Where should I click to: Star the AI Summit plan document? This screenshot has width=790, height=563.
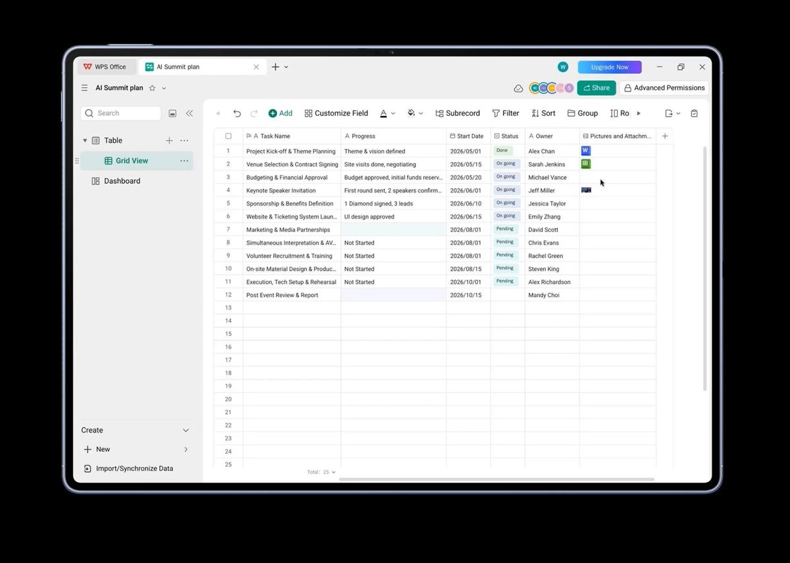(x=152, y=88)
